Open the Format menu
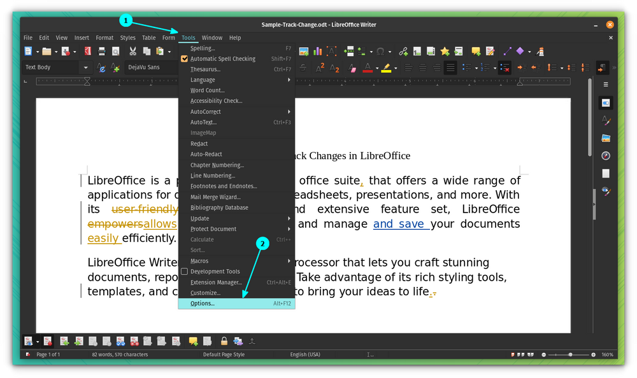The width and height of the screenshot is (637, 378). [104, 38]
